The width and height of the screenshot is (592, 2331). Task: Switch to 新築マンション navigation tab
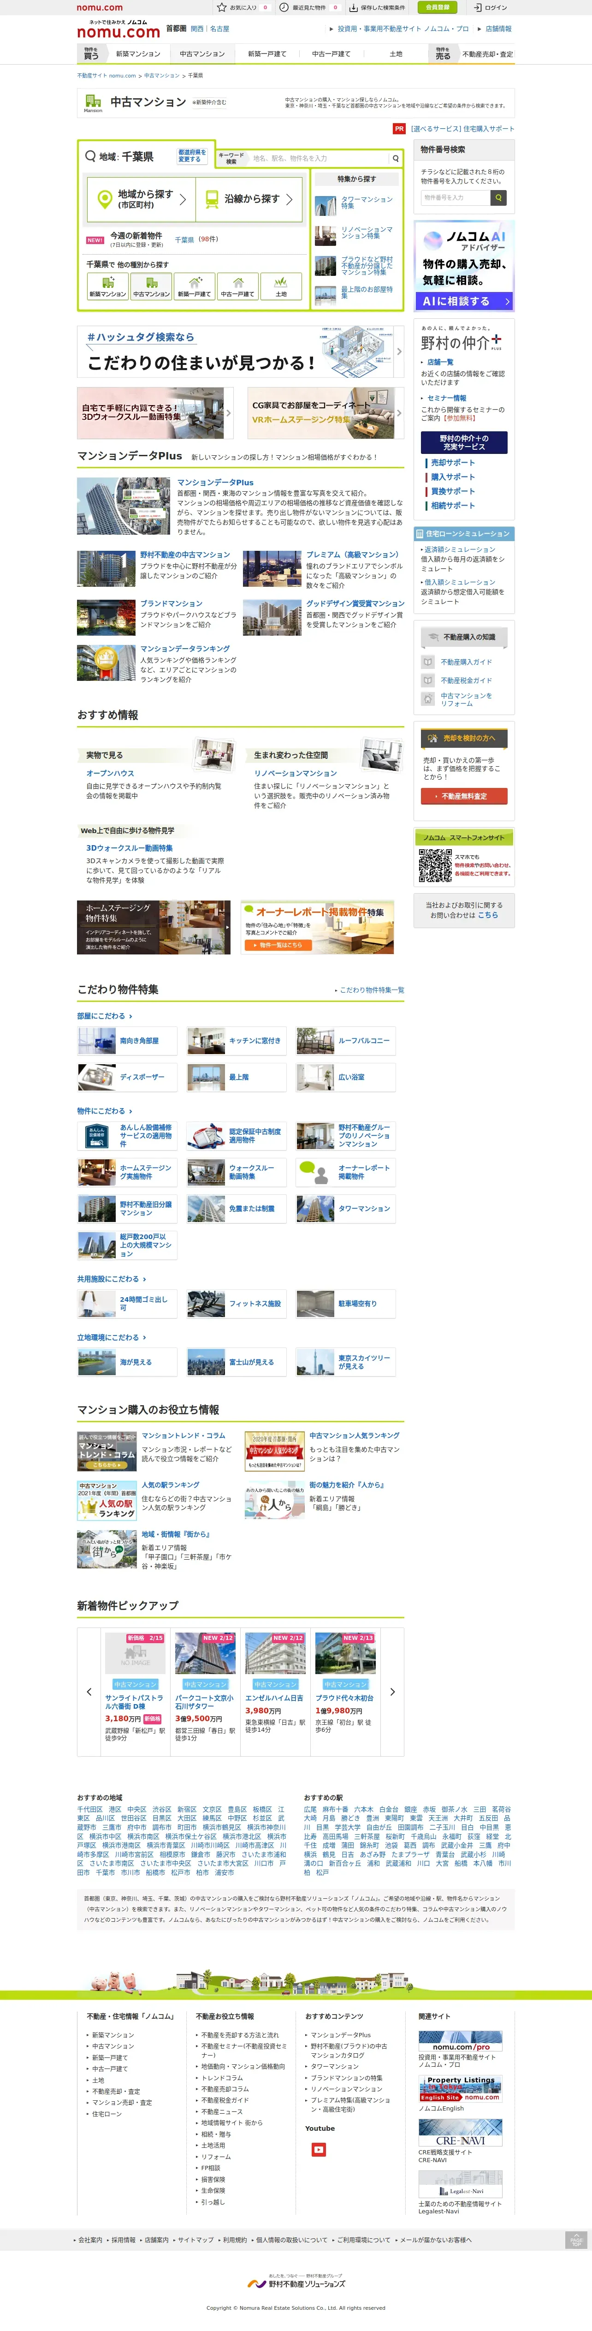138,54
